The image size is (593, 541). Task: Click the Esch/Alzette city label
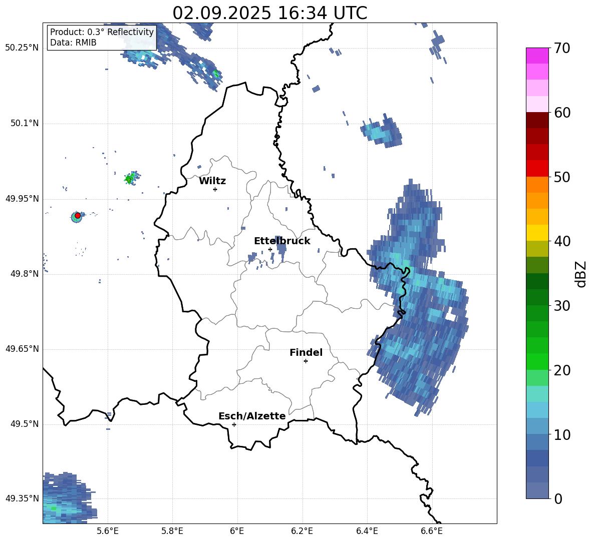tap(252, 416)
